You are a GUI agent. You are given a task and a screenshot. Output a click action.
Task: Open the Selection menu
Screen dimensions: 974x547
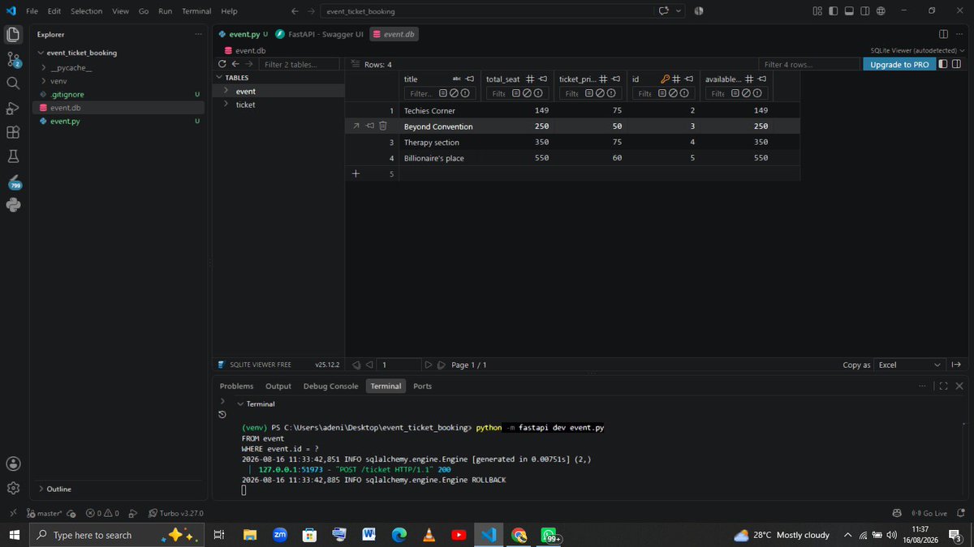pyautogui.click(x=86, y=11)
